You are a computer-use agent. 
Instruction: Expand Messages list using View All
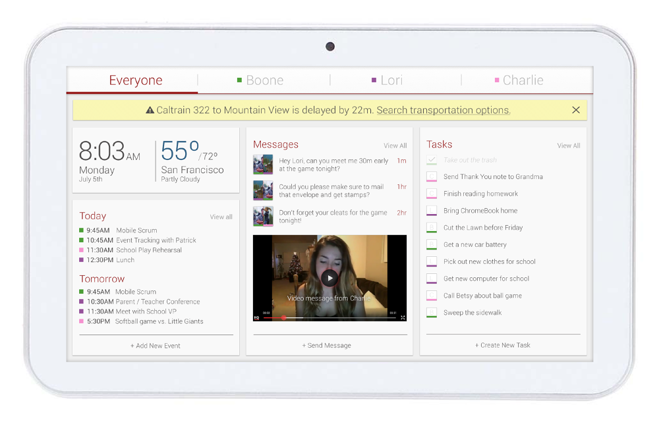pos(395,146)
